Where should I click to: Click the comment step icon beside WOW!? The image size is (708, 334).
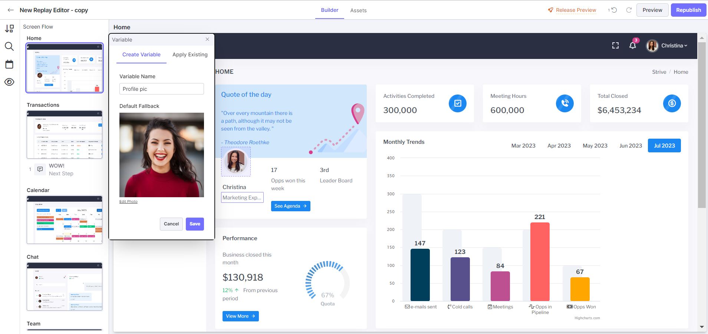(40, 169)
